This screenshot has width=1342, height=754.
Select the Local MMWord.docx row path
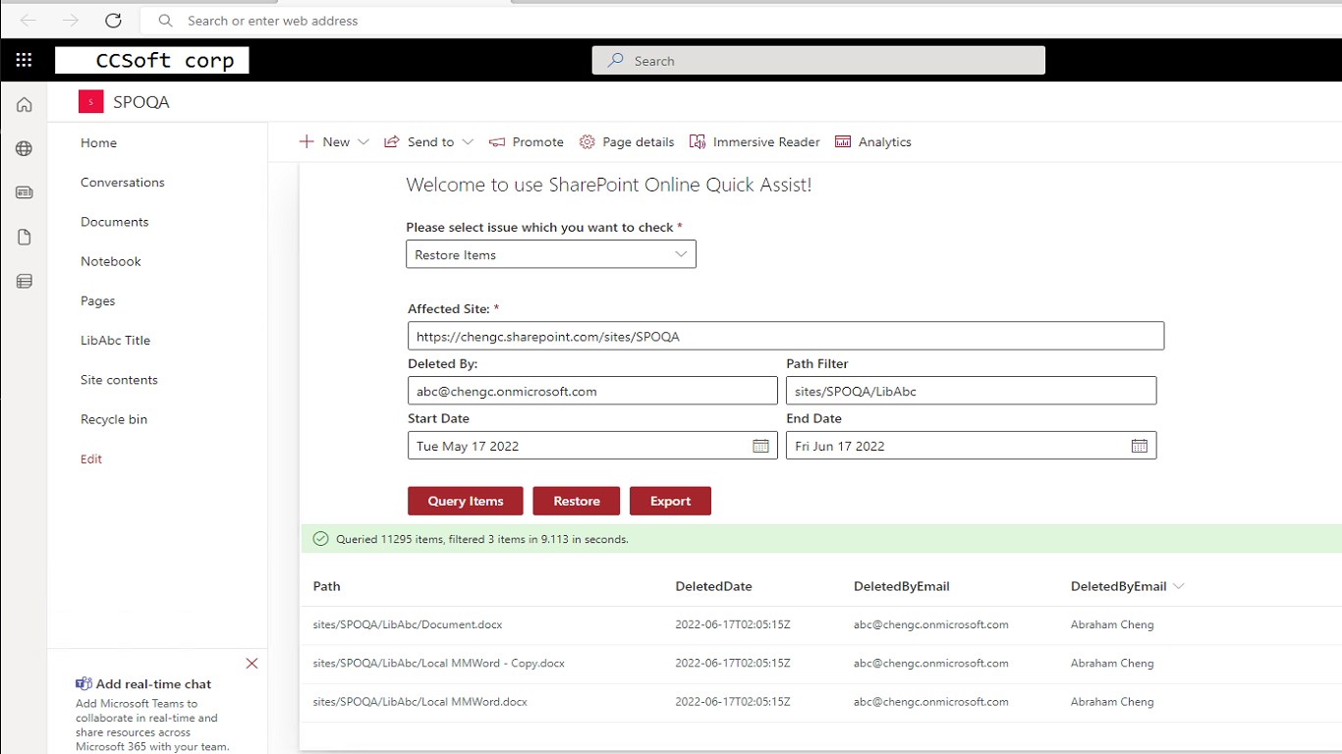tap(420, 702)
